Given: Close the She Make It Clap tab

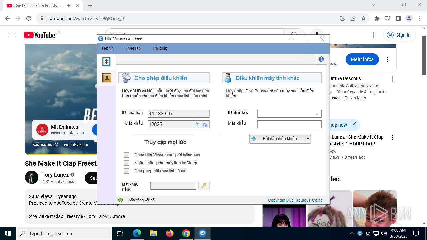Looking at the screenshot, I should click(x=77, y=6).
